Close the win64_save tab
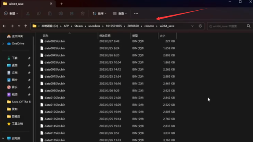 (51, 4)
